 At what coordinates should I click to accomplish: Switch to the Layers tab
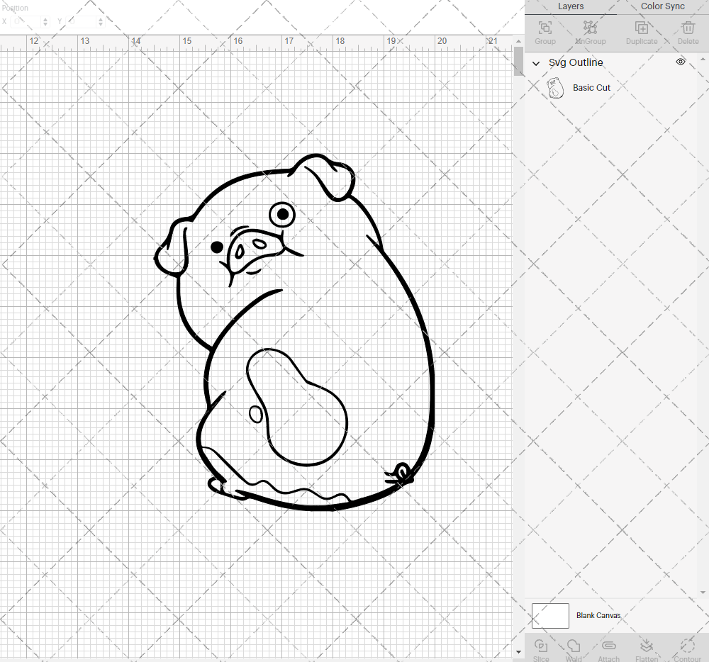[x=571, y=6]
